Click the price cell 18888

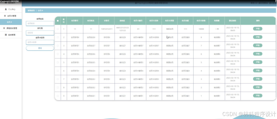click(x=201, y=29)
